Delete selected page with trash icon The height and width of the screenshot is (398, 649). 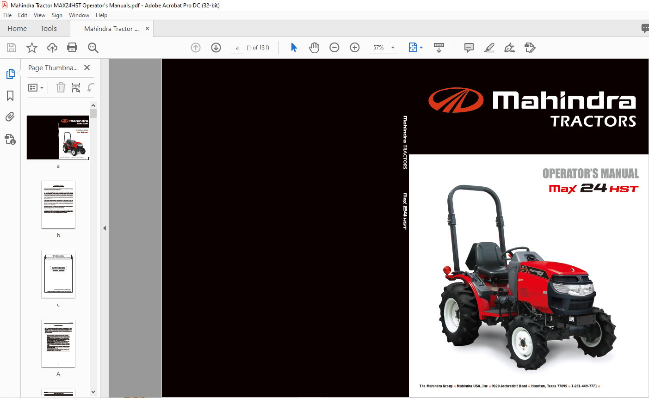(61, 87)
